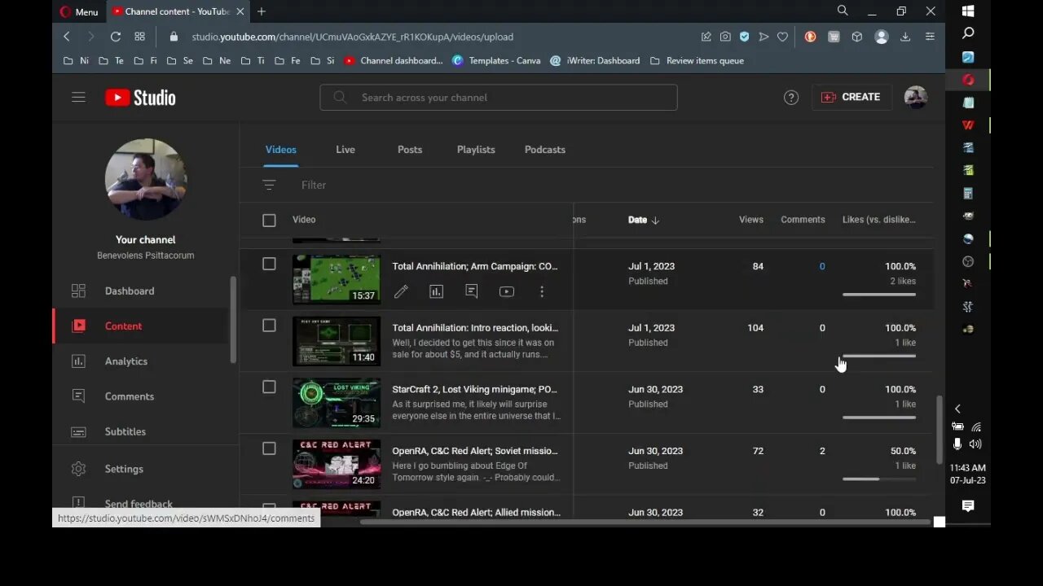
Task: Open the shopping cart extension icon
Action: [x=834, y=37]
